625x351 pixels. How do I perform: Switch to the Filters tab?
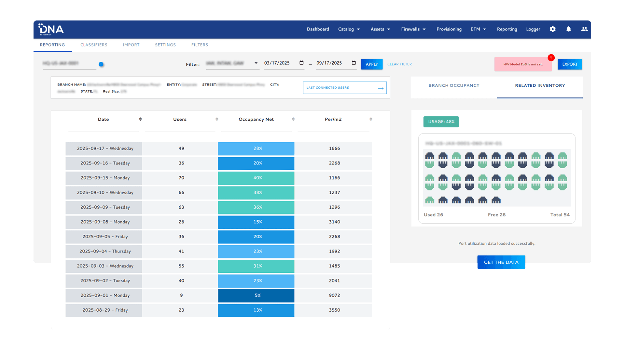click(200, 45)
